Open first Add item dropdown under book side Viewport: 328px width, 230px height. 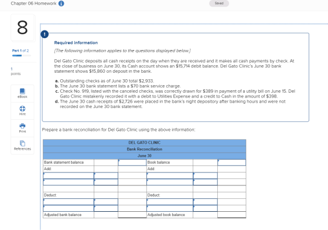click(x=170, y=175)
